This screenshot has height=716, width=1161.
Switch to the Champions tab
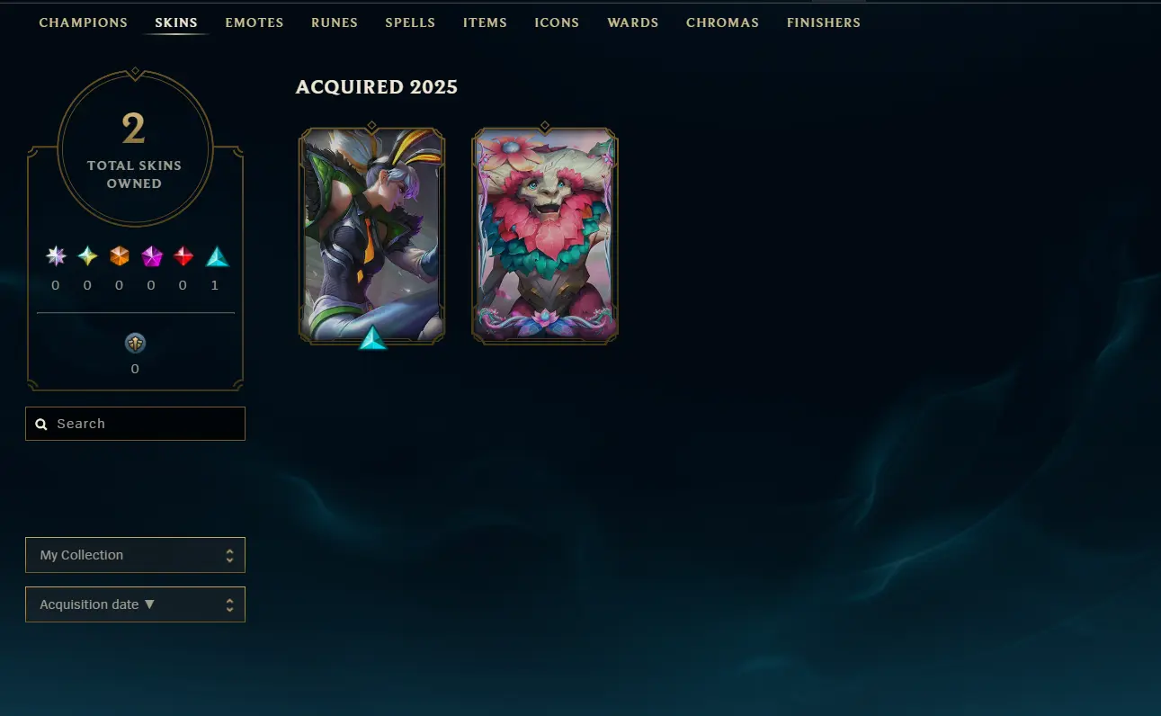coord(84,22)
